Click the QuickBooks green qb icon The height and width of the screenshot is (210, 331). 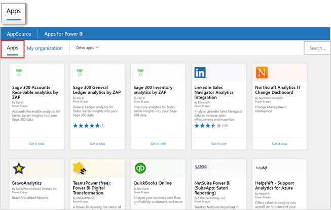[140, 168]
